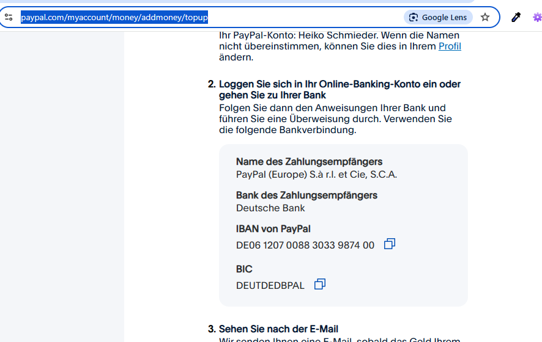542x342 pixels.
Task: Select the BIC value DEUTDEDBPAL
Action: (270, 286)
